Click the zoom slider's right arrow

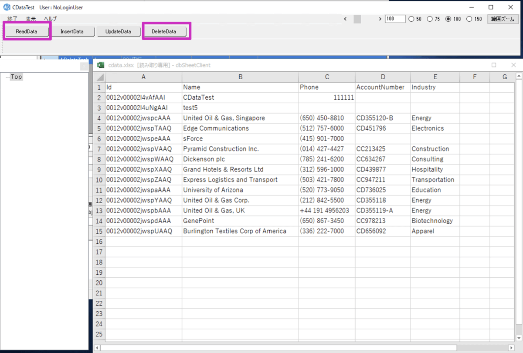coord(380,19)
